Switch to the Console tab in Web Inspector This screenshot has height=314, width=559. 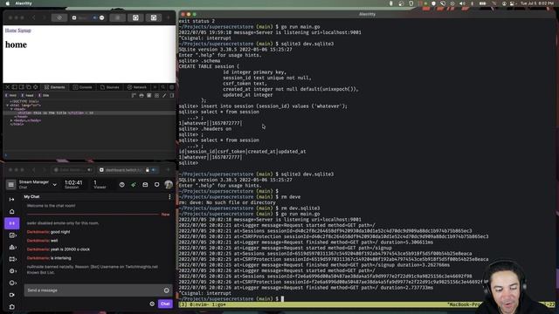coord(83,87)
